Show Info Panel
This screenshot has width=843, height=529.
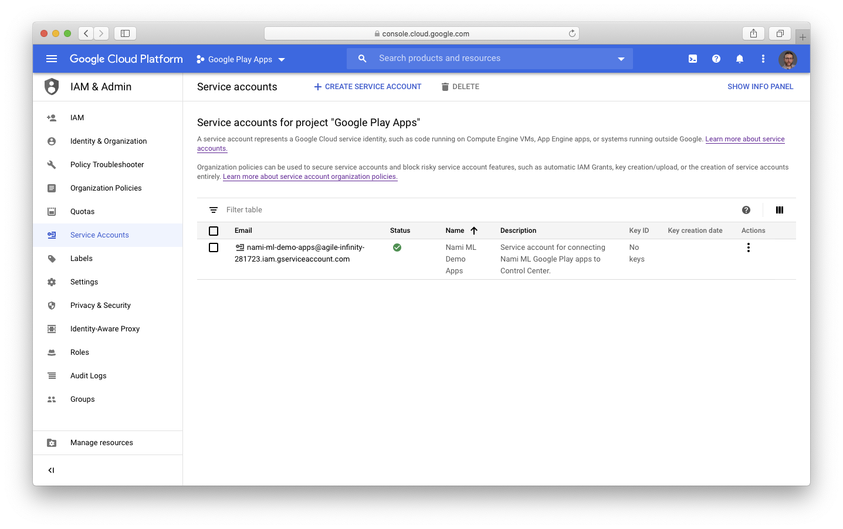tap(760, 87)
